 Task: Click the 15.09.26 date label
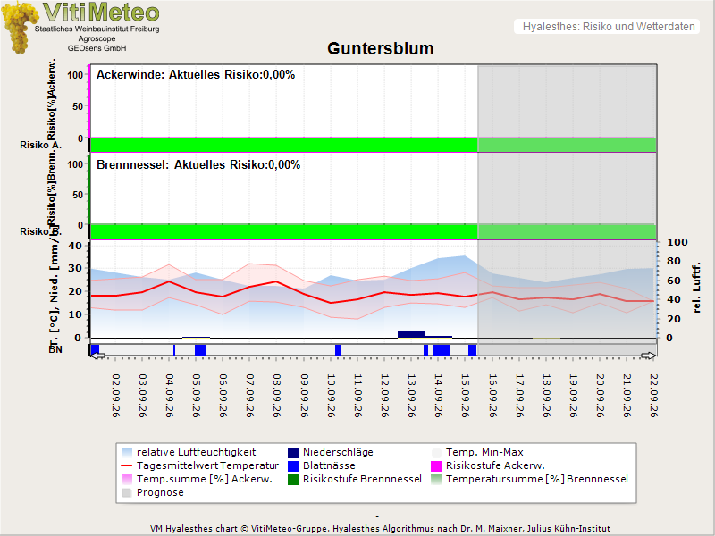click(x=466, y=396)
